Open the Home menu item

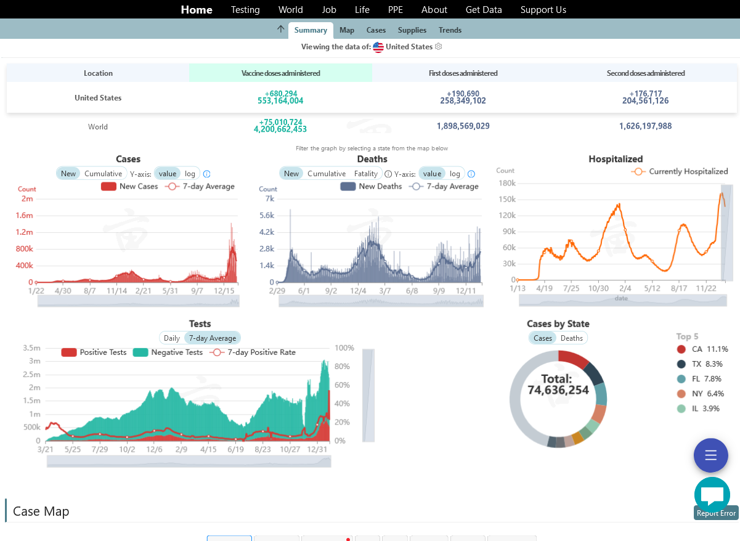tap(197, 10)
